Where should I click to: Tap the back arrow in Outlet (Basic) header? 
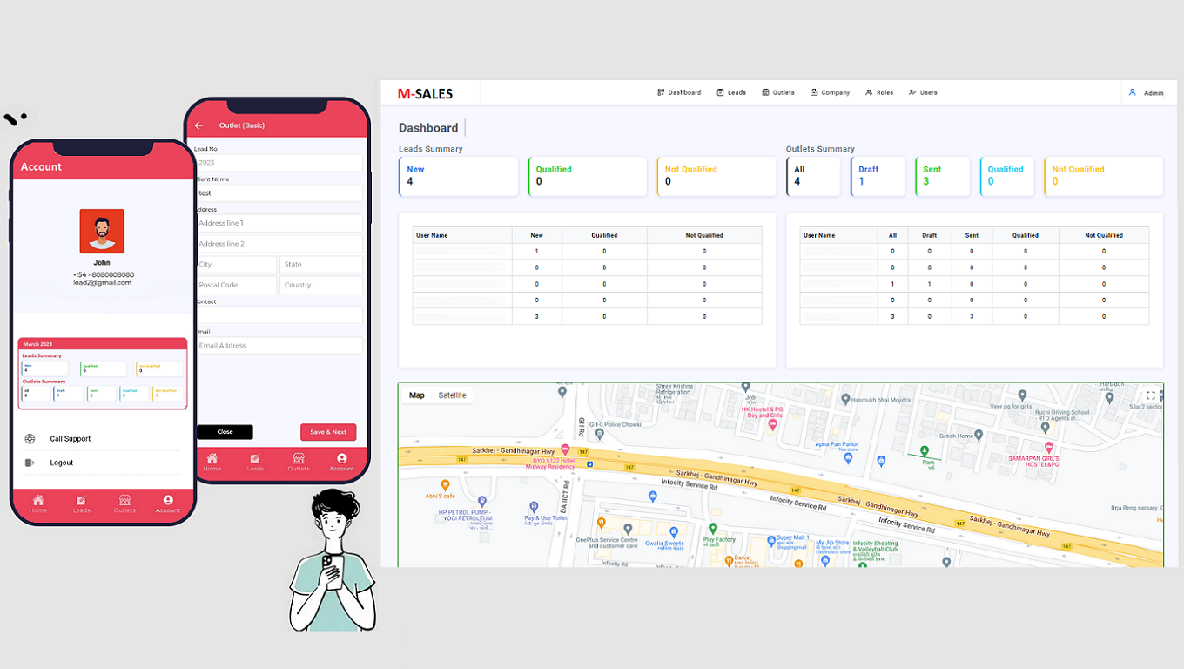pyautogui.click(x=199, y=125)
